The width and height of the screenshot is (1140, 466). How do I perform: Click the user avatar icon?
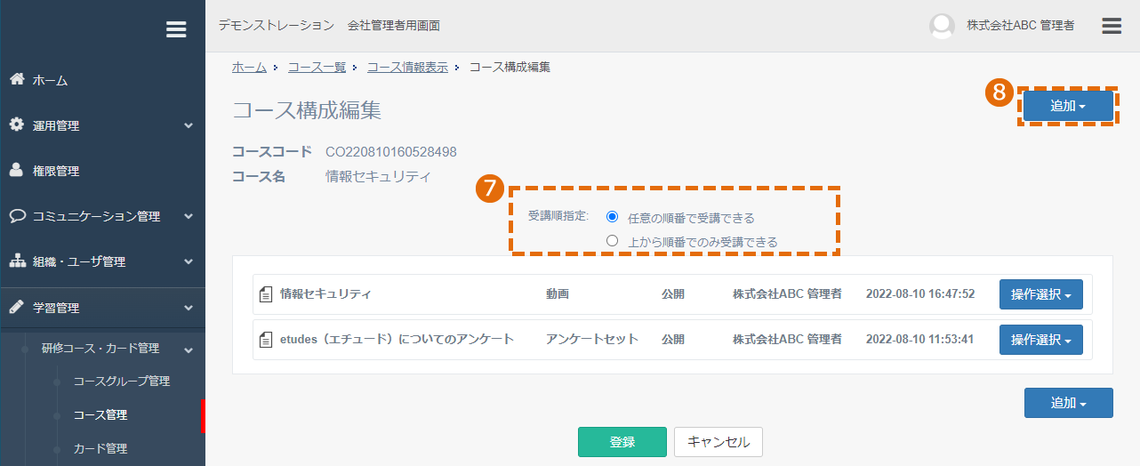[942, 26]
